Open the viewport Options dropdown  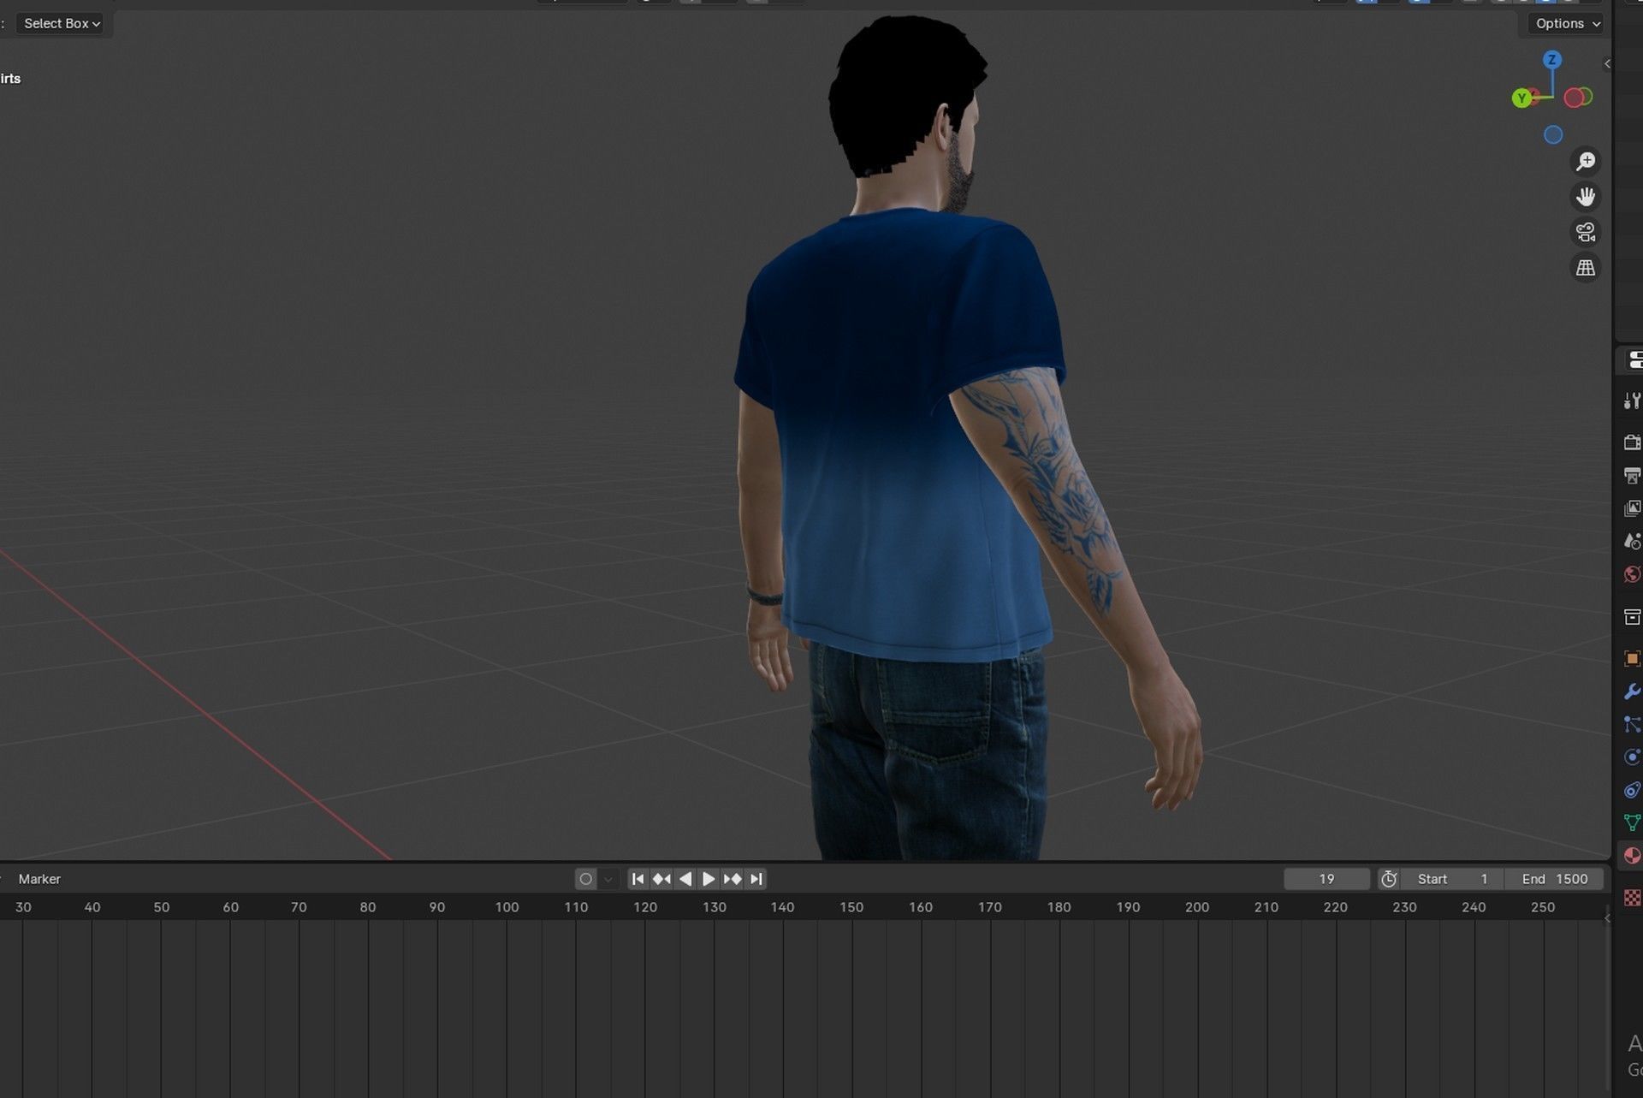[x=1567, y=23]
